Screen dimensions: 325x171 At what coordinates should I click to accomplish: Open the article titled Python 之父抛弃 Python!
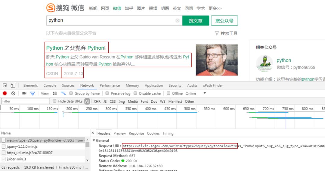[x=76, y=48]
